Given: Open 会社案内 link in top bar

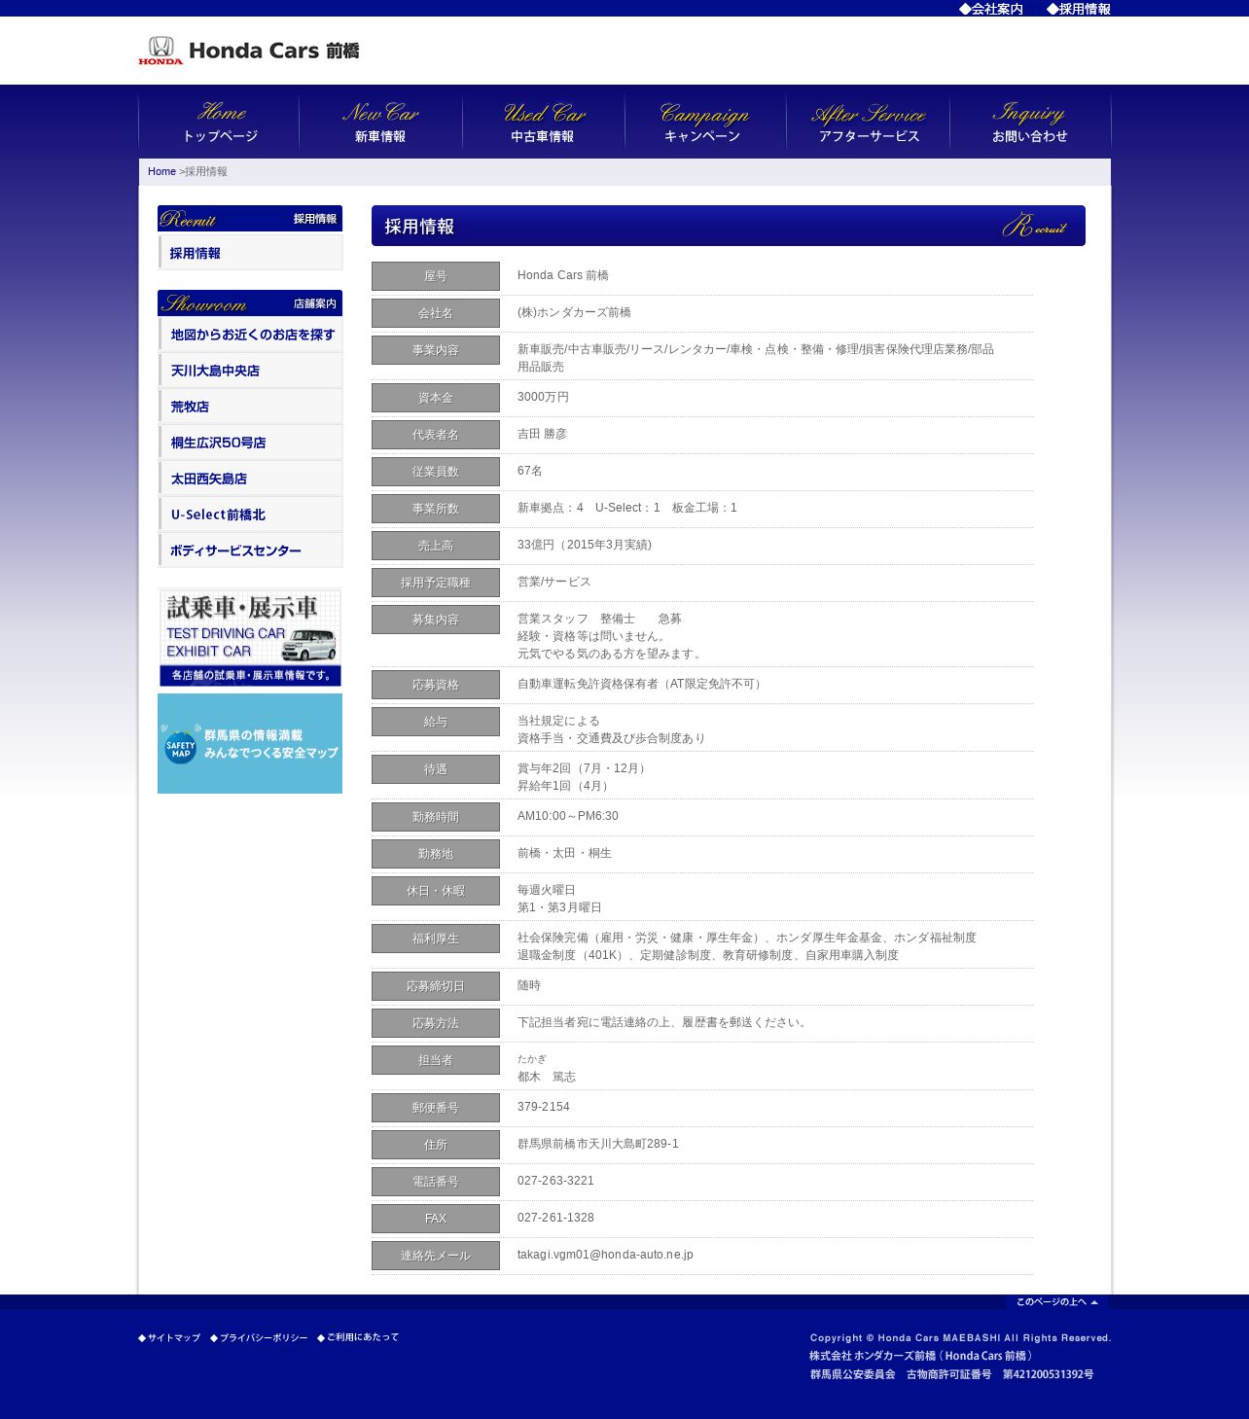Looking at the screenshot, I should (991, 9).
